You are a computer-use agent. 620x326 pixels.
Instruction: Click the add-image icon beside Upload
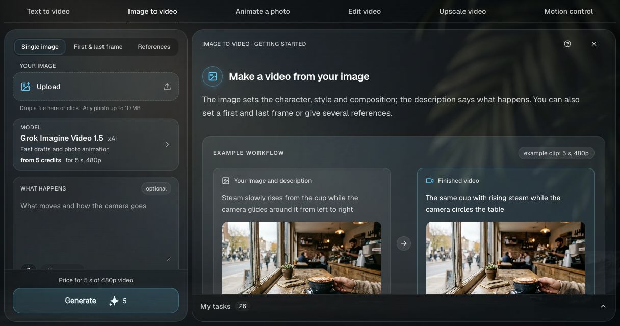point(25,87)
